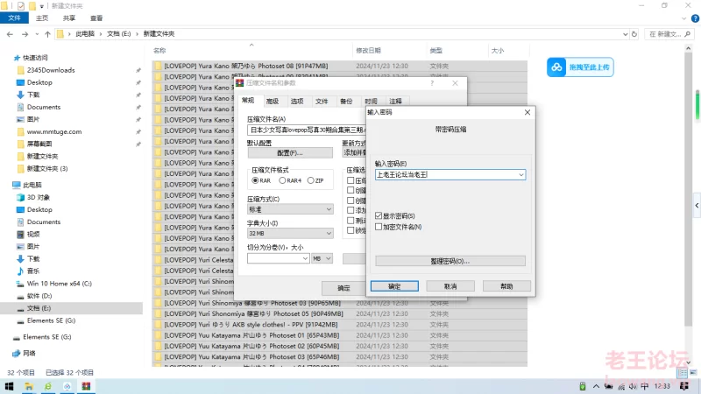Click the refresh button beside the address bar
The height and width of the screenshot is (394, 701).
pos(634,34)
